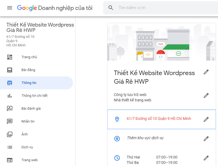
Task: Click the 'Thứ Hai' hours row
Action: pyautogui.click(x=152, y=157)
